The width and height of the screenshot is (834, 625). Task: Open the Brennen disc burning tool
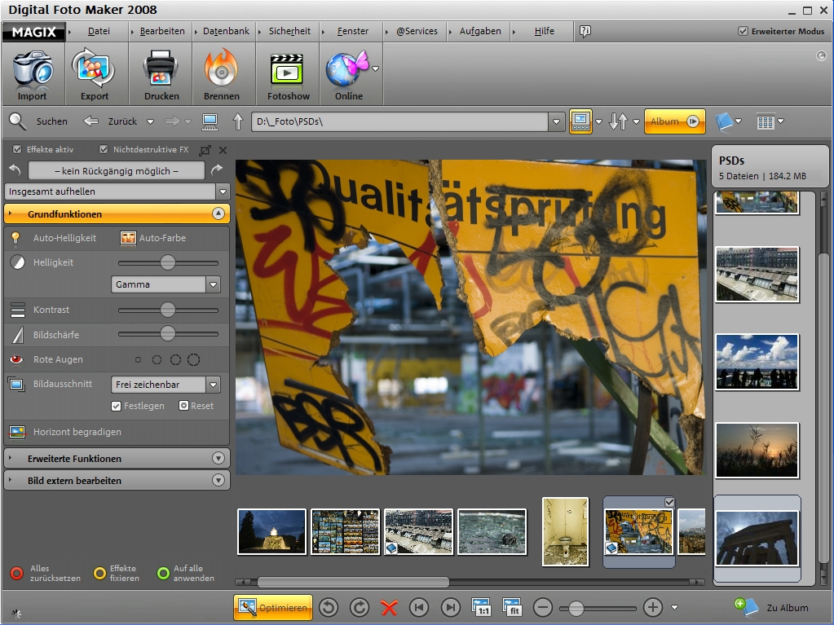click(221, 69)
